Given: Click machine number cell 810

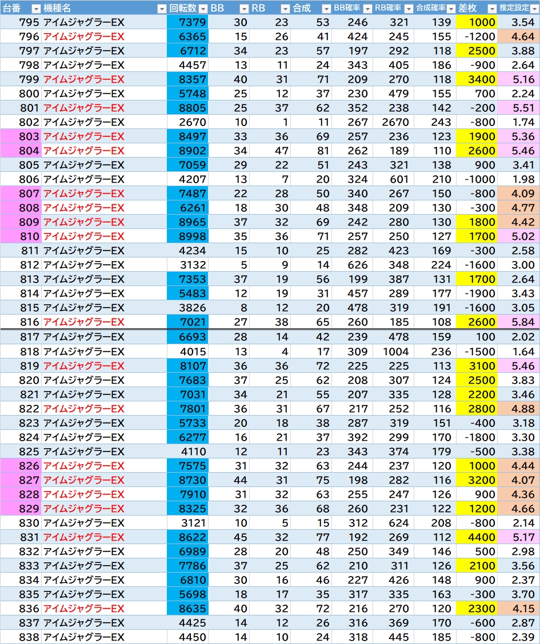Looking at the screenshot, I should 21,236.
